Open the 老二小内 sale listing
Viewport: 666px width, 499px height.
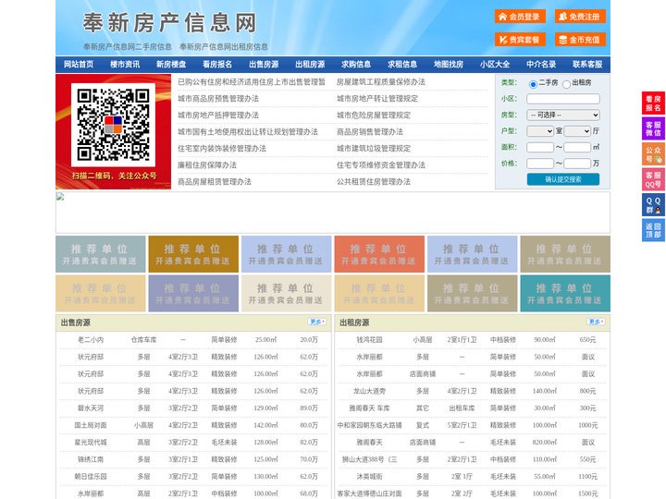[91, 340]
